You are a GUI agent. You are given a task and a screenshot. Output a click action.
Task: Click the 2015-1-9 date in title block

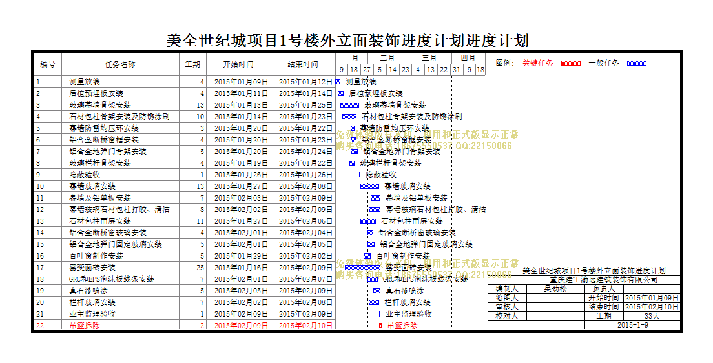[x=632, y=325]
